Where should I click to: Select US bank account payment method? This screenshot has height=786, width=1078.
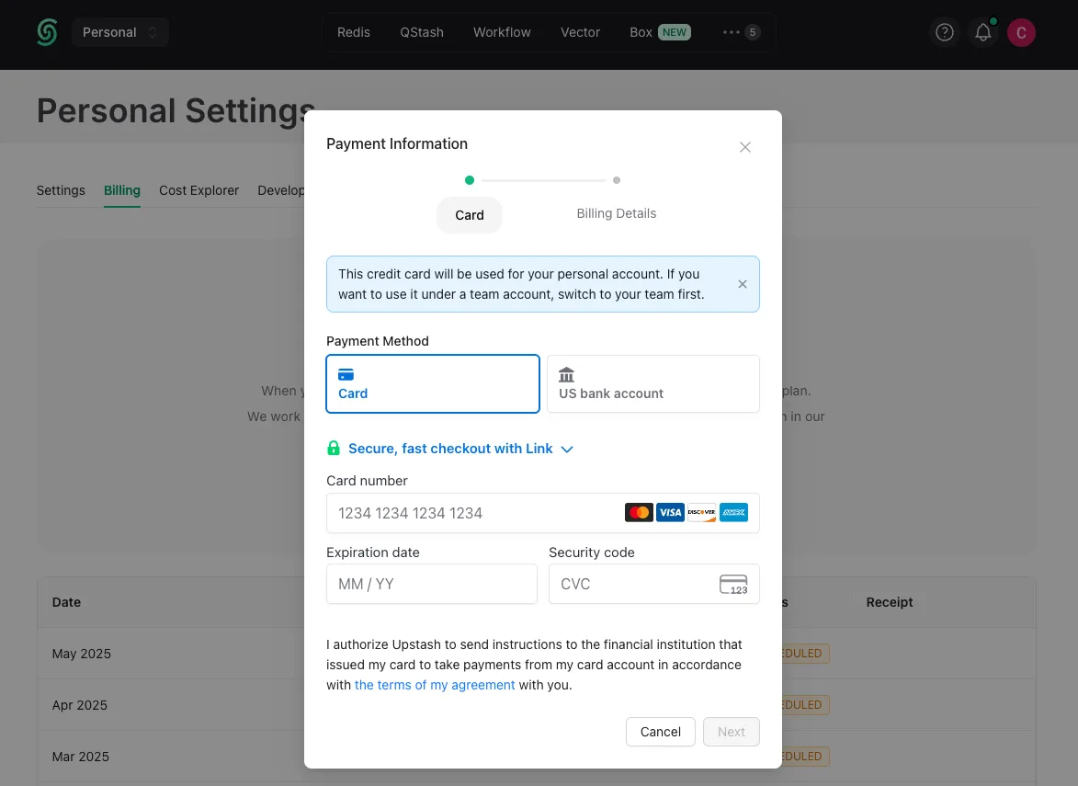click(x=653, y=383)
